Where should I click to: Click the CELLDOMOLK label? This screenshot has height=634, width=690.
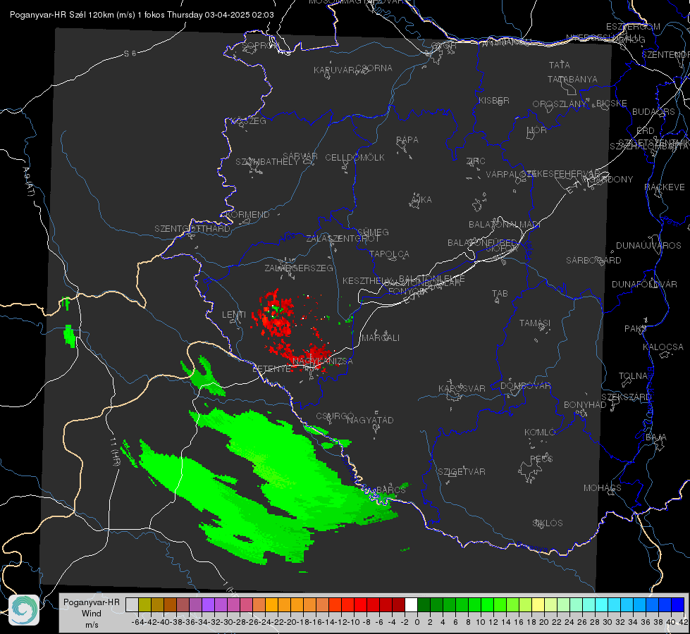[x=355, y=158]
